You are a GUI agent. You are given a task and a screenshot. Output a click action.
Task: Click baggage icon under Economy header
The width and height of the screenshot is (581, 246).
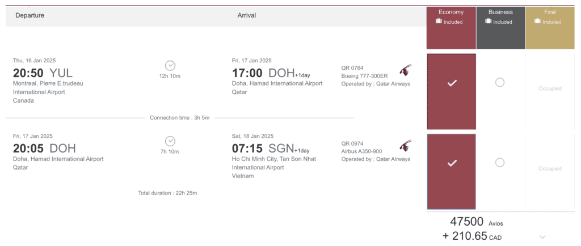click(439, 22)
